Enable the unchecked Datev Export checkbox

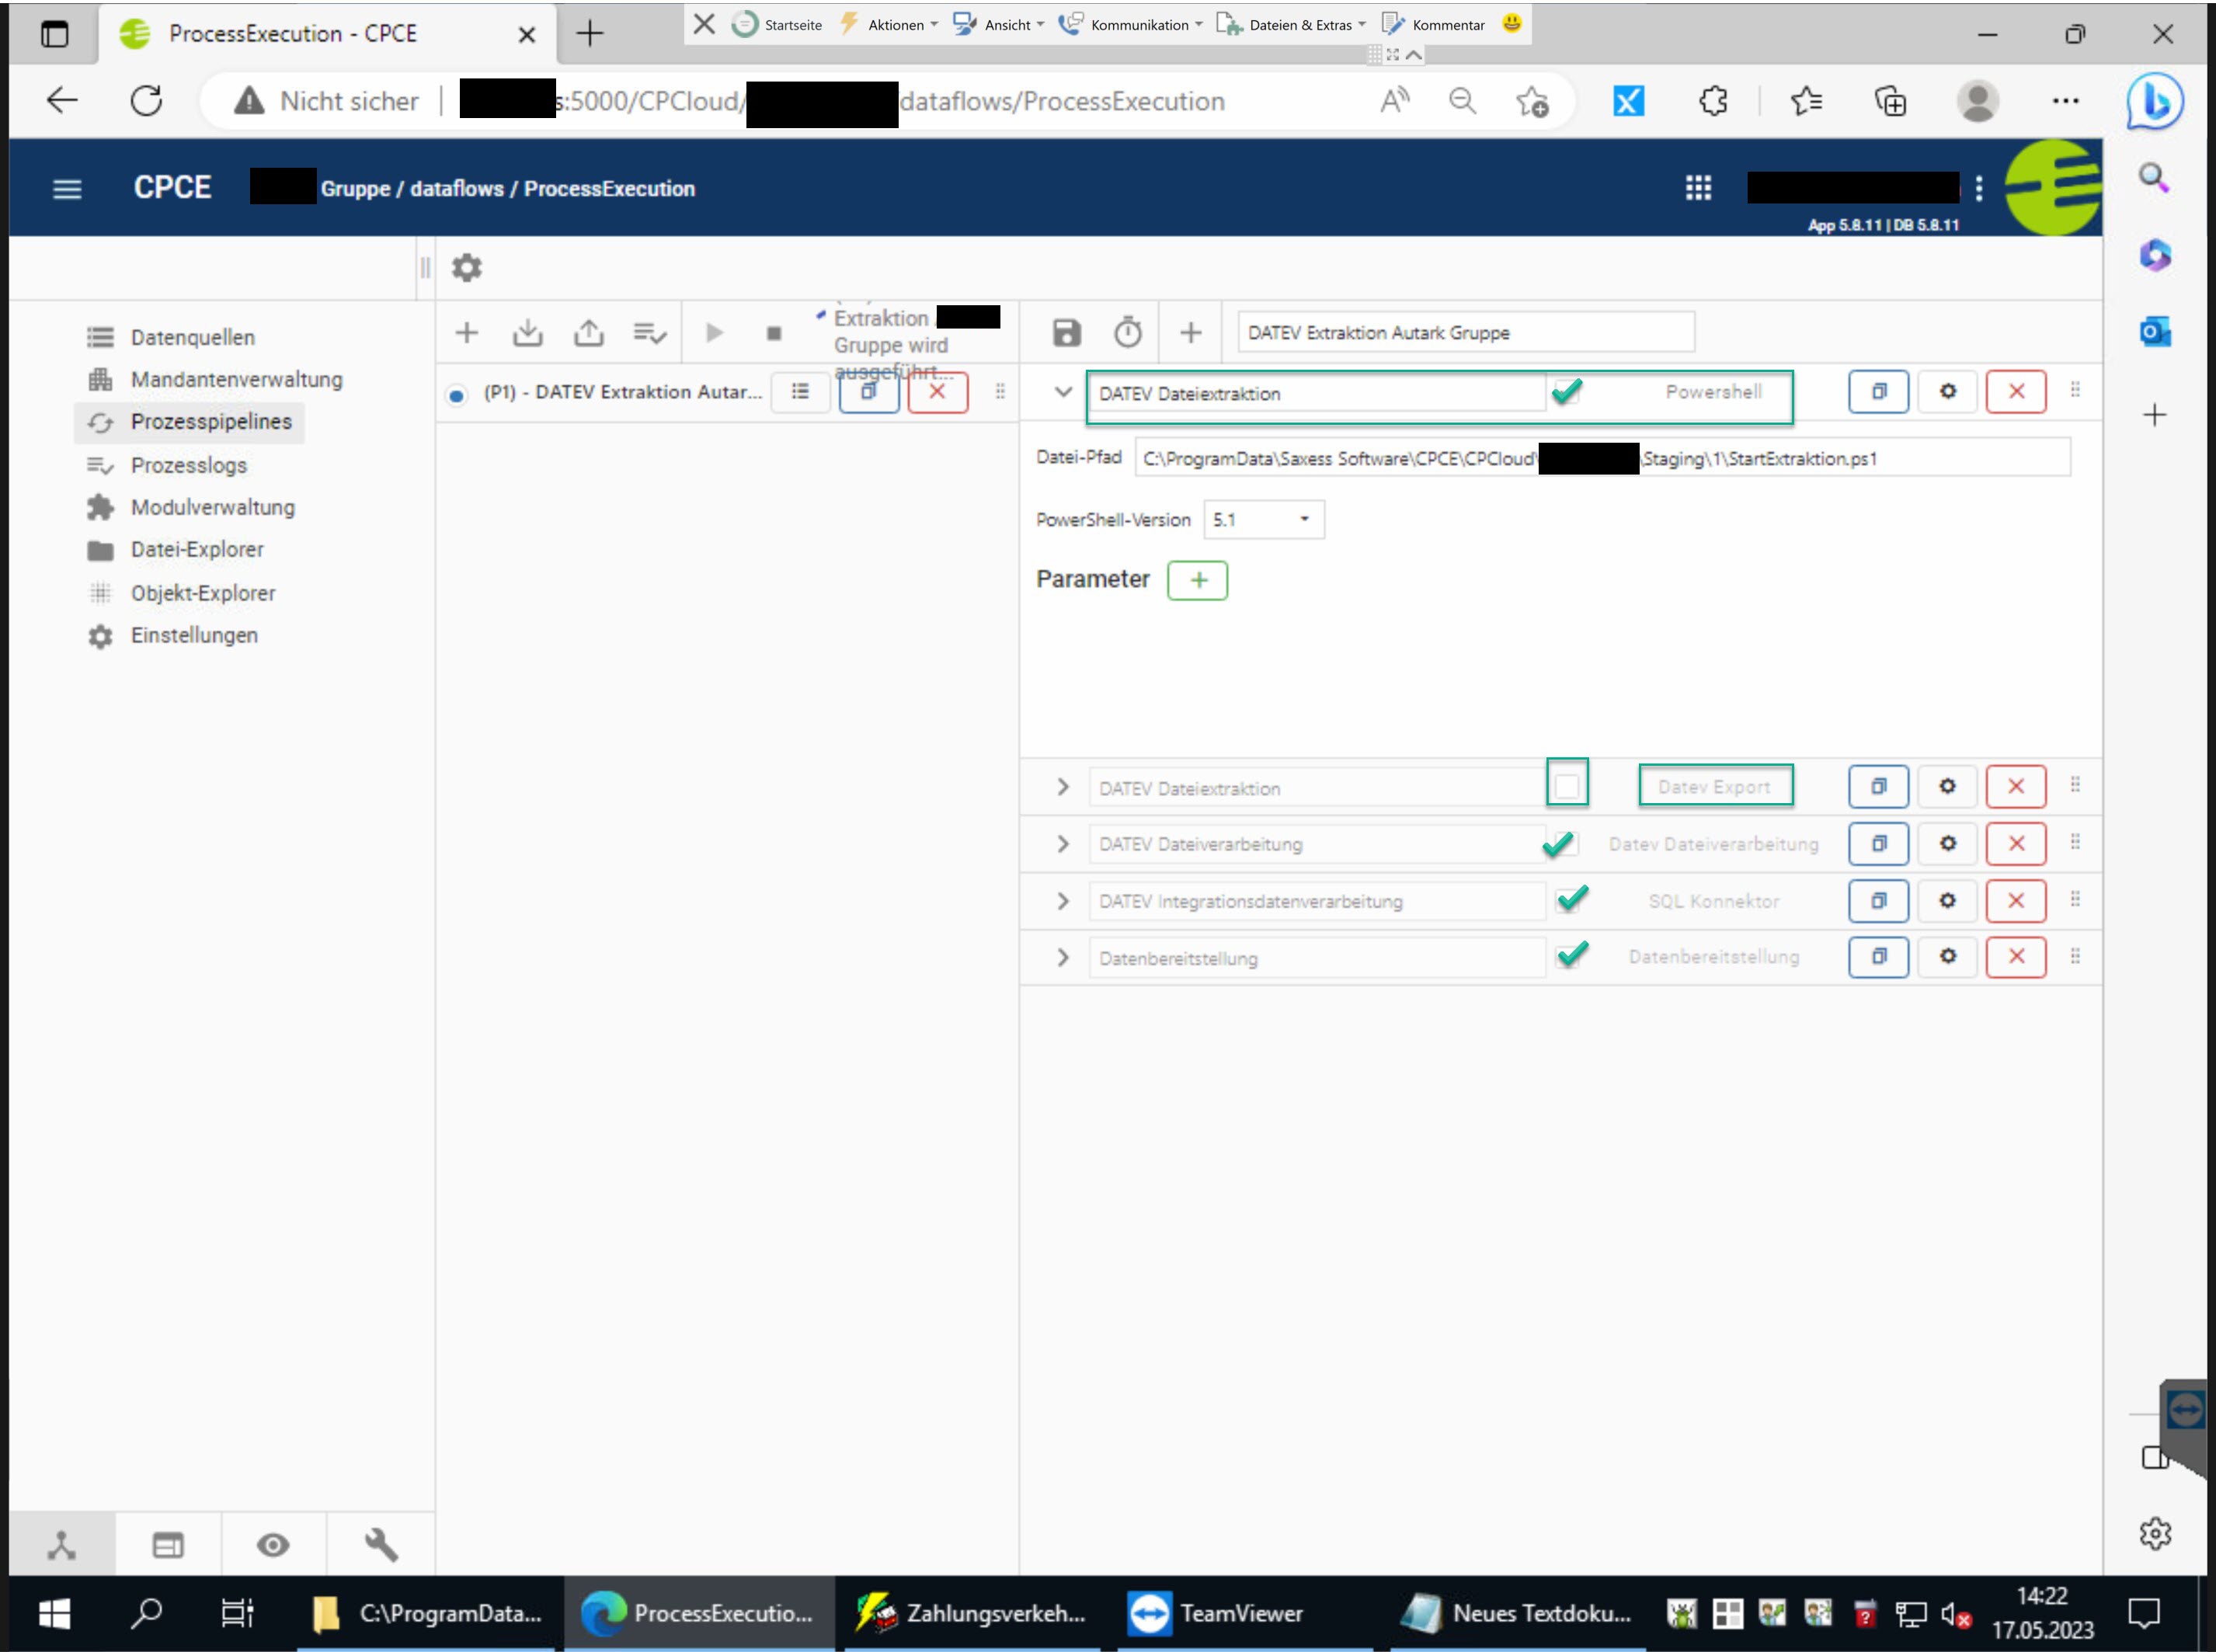tap(1566, 786)
